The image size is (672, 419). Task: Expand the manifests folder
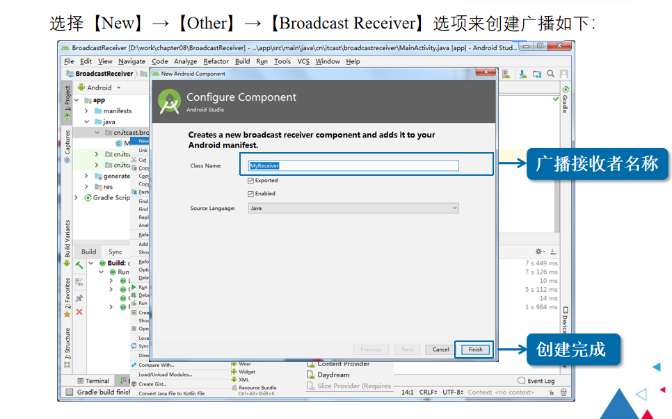point(86,111)
